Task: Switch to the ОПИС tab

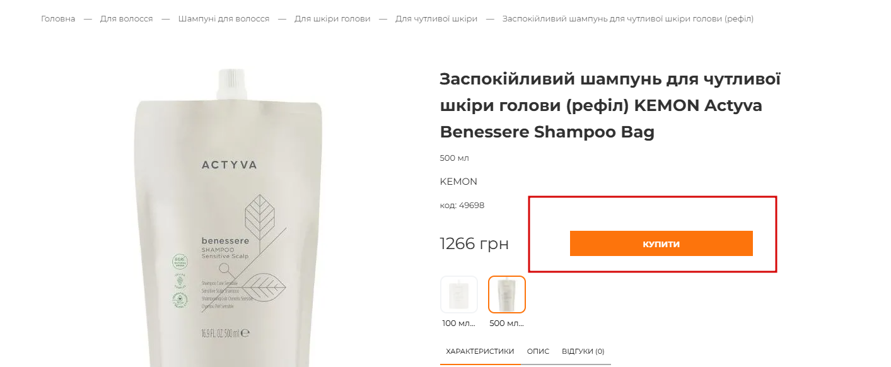Action: (x=538, y=351)
